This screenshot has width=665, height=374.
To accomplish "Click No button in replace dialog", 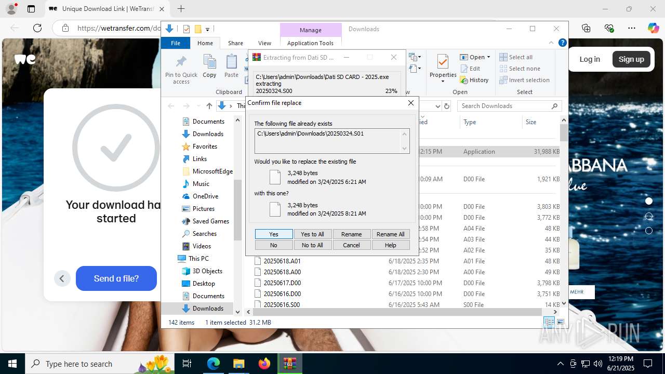I will [x=274, y=245].
